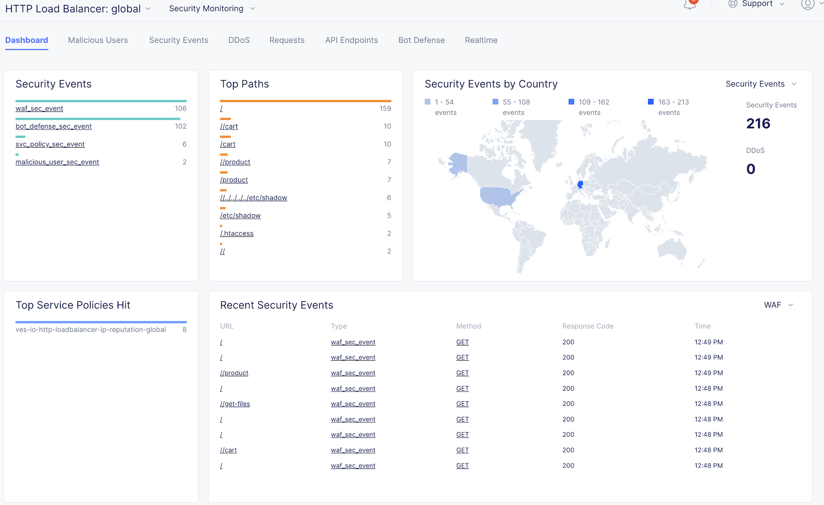Click the 163 - 213 events legend square
Screen dimensions: 824x505
[x=651, y=102]
